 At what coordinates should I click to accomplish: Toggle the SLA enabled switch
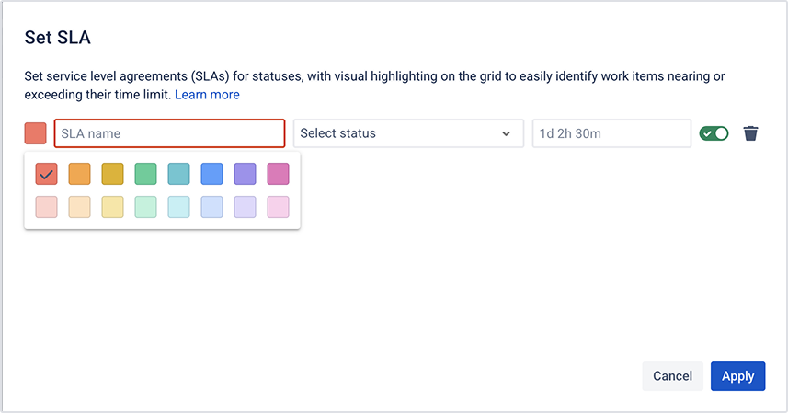714,133
